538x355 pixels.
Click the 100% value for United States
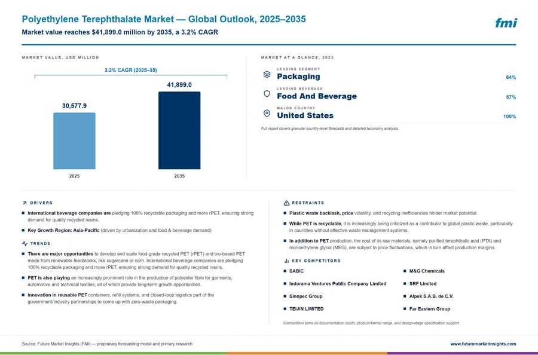point(509,117)
